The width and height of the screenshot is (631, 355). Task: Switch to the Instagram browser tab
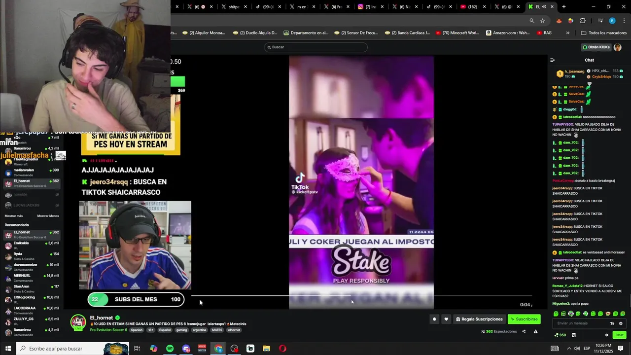pyautogui.click(x=370, y=7)
